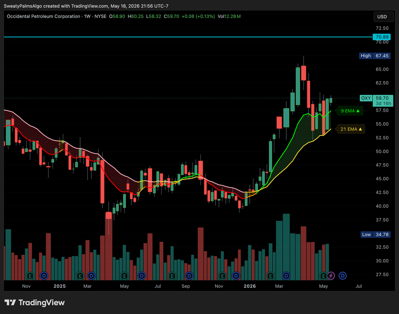Viewport: 399px width, 314px height.
Task: Click the 3d 16h countdown under the OXY price
Action: tap(383, 104)
